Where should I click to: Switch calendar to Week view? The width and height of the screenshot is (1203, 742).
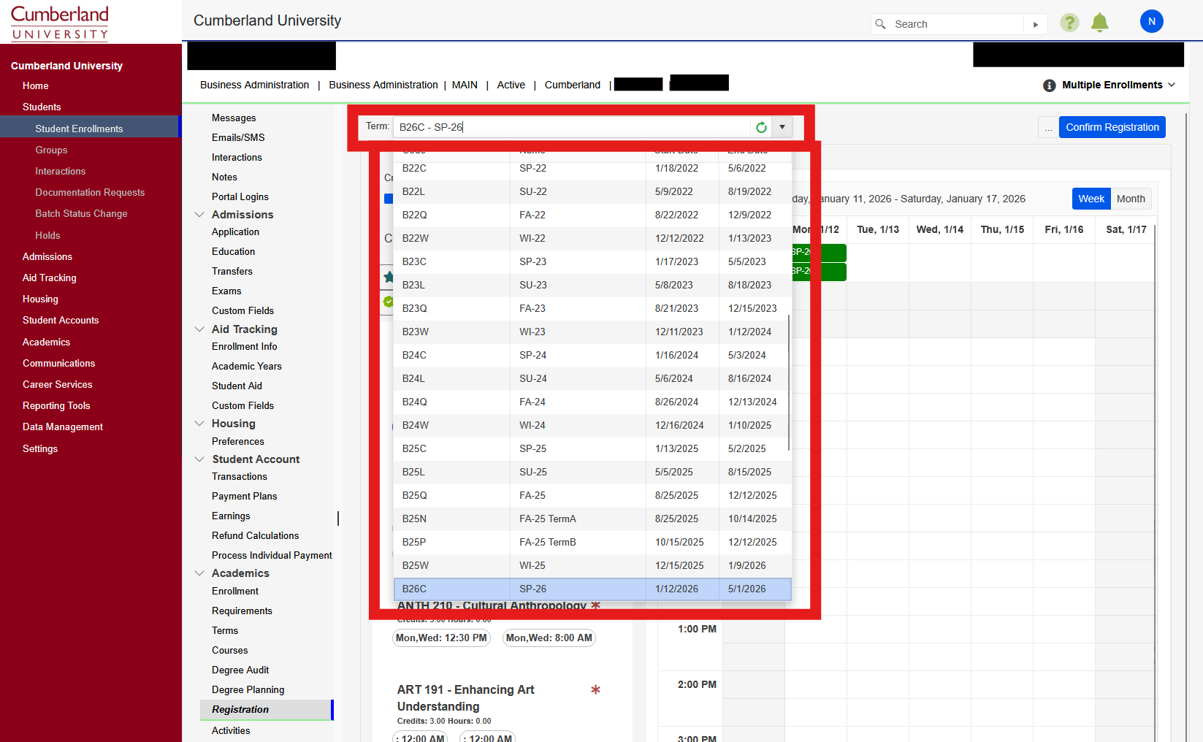click(1091, 199)
